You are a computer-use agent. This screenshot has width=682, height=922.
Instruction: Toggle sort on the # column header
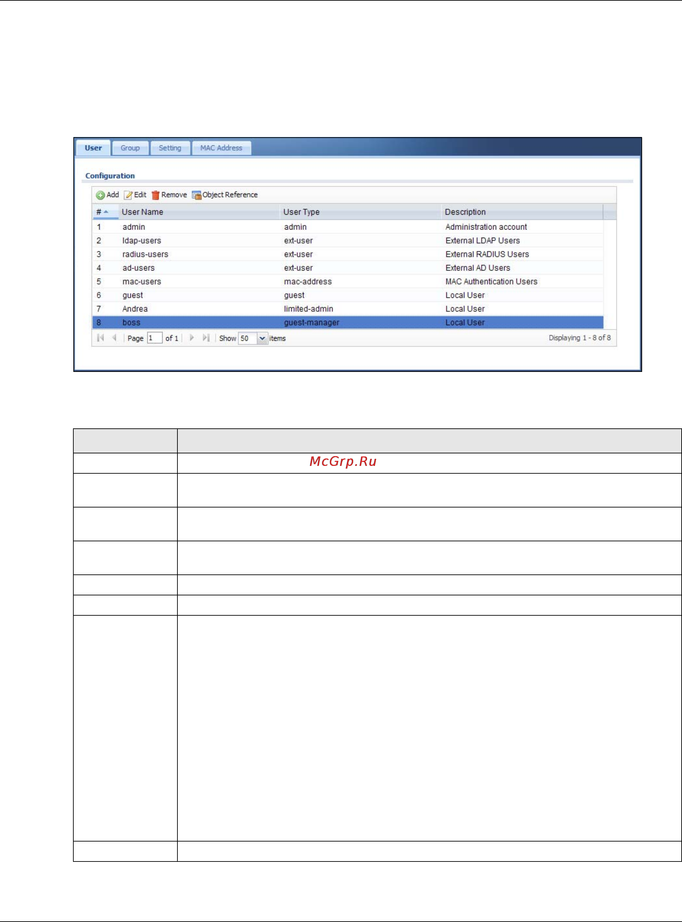point(105,212)
